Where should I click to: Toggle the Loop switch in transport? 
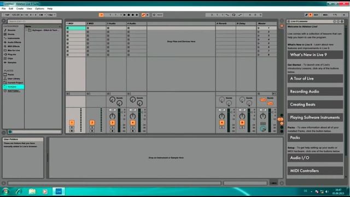coord(234,15)
